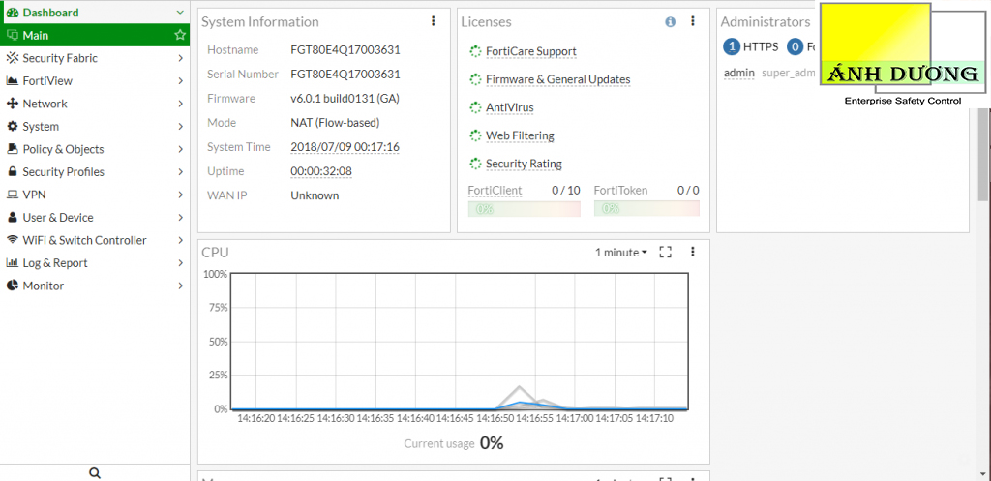The height and width of the screenshot is (481, 991).
Task: Click the Licenses info icon
Action: coord(671,22)
